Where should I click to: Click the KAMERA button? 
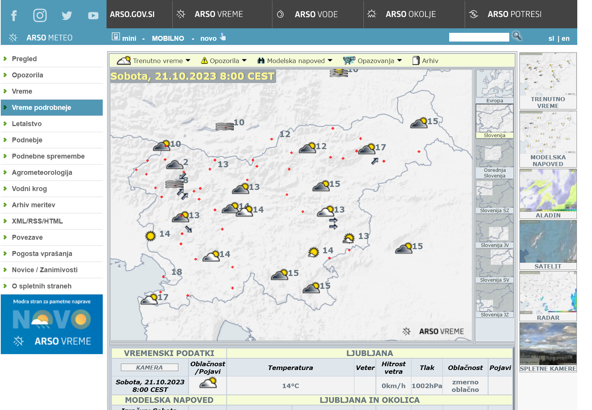click(149, 367)
